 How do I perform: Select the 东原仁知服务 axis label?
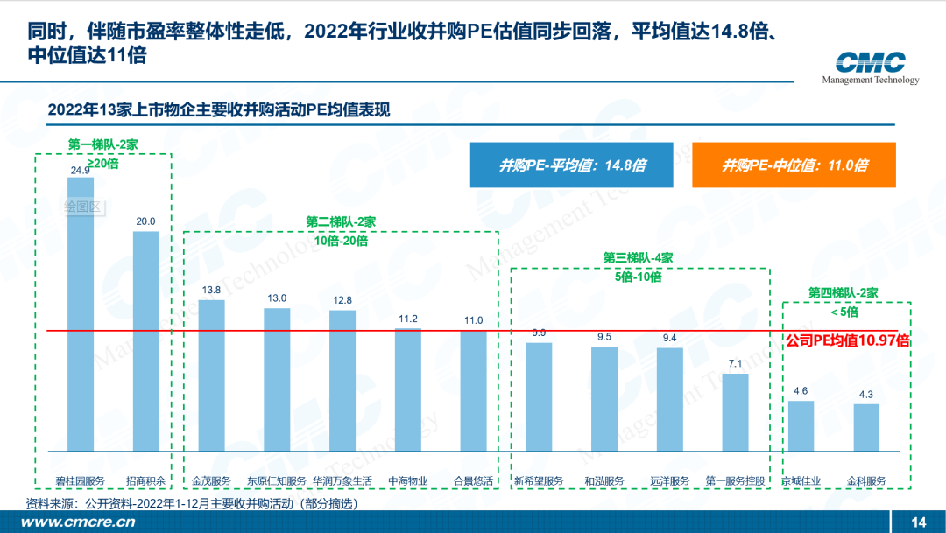click(277, 481)
